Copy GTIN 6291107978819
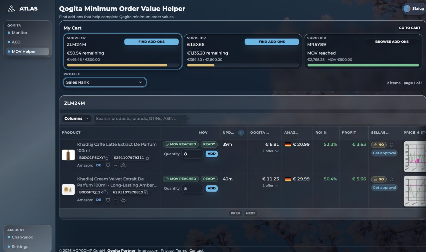Screen dimensions: 426x252 click(x=146, y=192)
